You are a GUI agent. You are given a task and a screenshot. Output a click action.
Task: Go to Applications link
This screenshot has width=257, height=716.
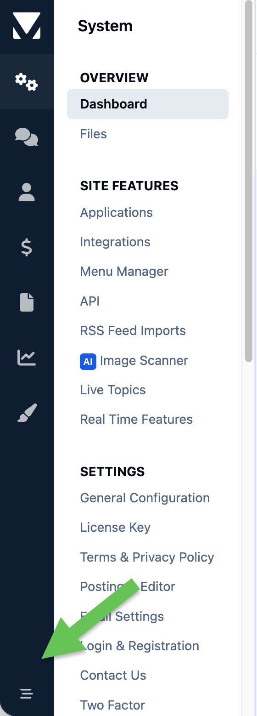pos(116,212)
